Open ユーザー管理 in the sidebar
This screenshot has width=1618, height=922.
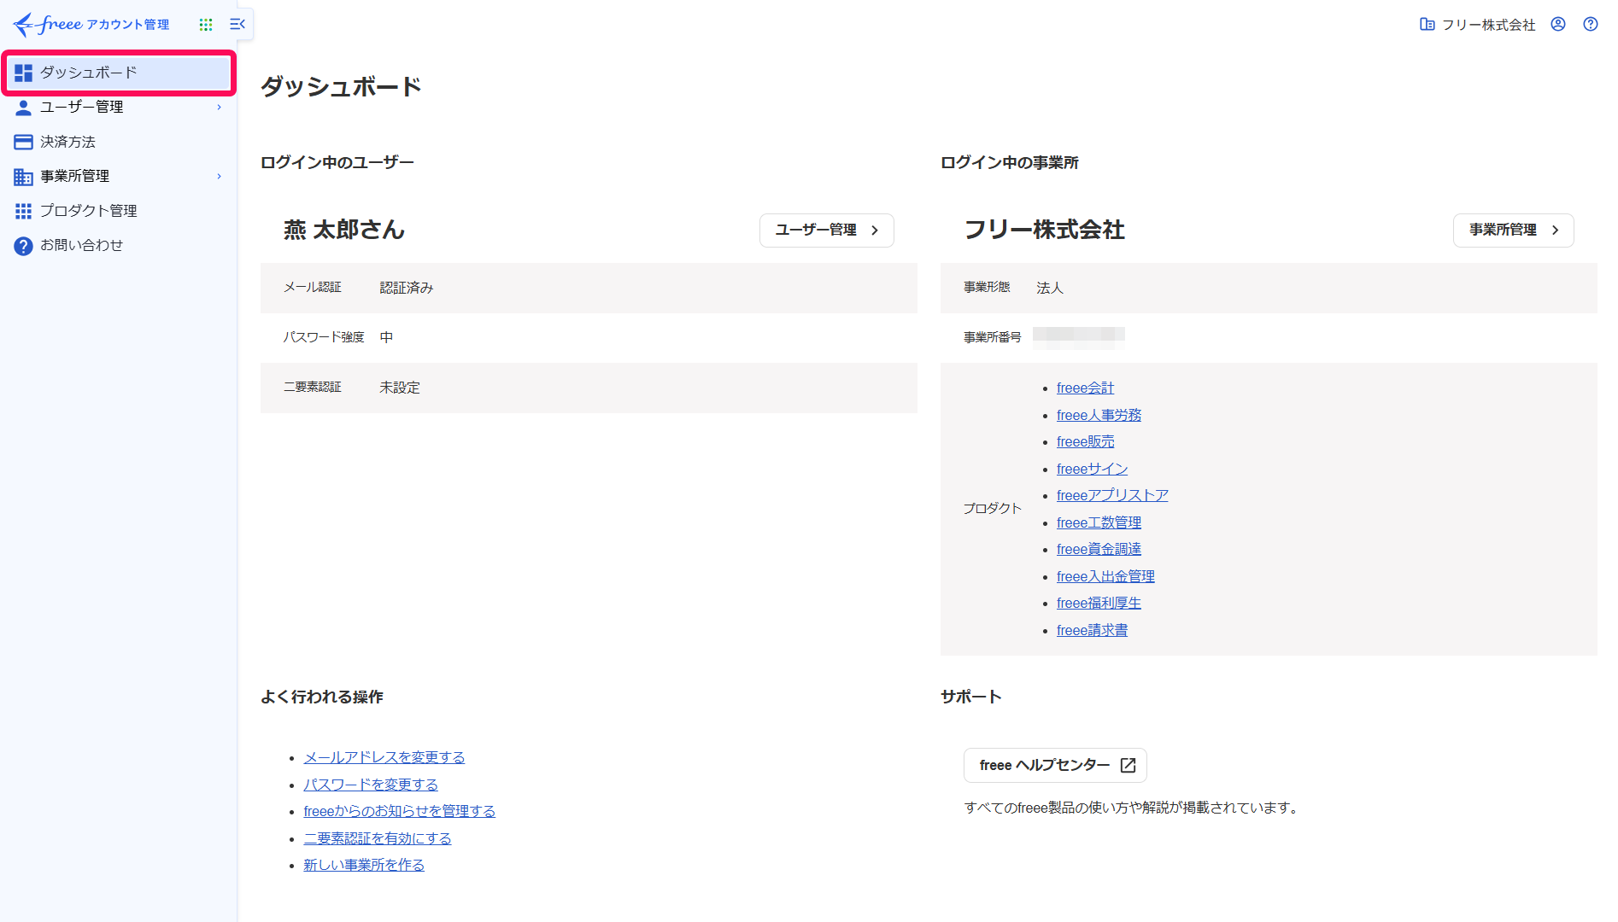(x=119, y=108)
